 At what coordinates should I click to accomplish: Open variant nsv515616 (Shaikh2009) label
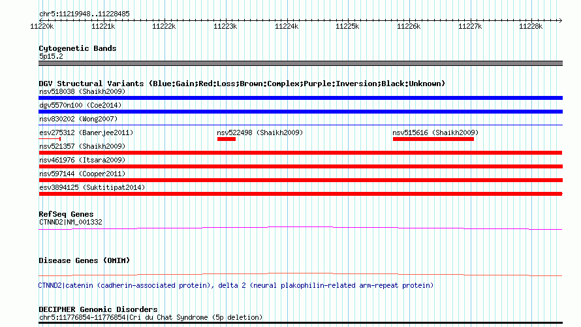point(435,132)
